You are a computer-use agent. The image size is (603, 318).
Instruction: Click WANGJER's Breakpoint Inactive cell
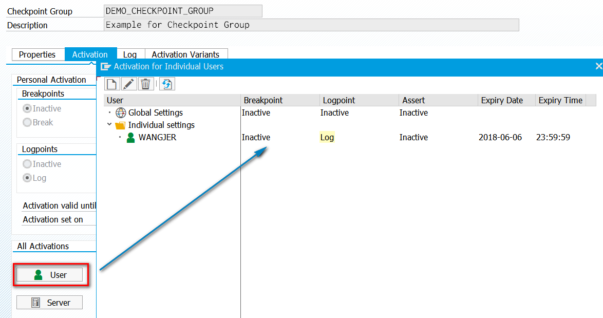[x=256, y=137]
